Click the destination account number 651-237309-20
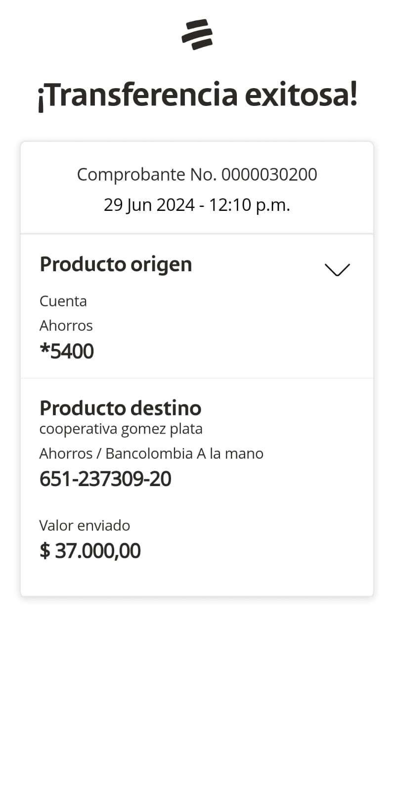Screen dimensions: 394x792 (x=105, y=479)
